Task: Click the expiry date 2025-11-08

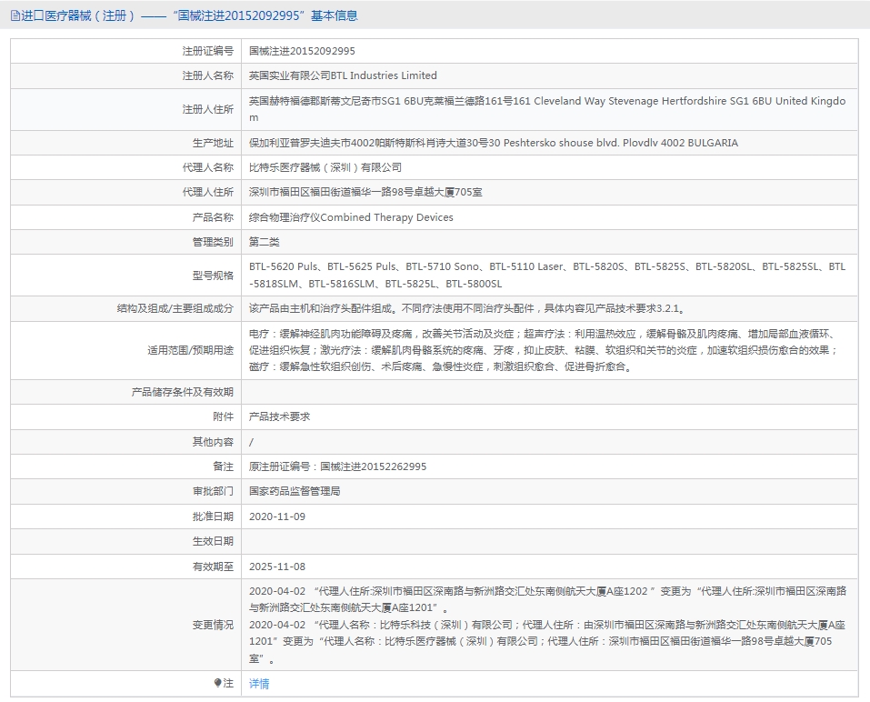Action: (x=277, y=566)
